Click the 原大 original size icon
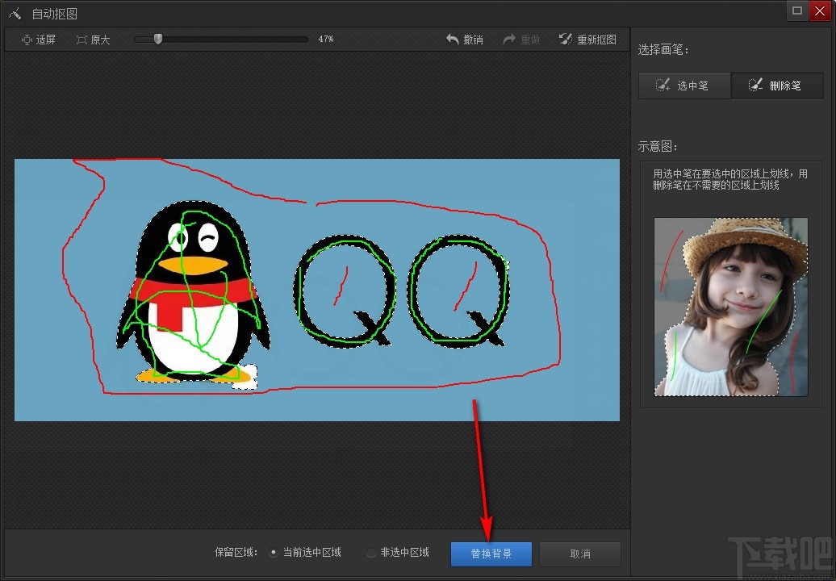This screenshot has width=836, height=581. [82, 40]
